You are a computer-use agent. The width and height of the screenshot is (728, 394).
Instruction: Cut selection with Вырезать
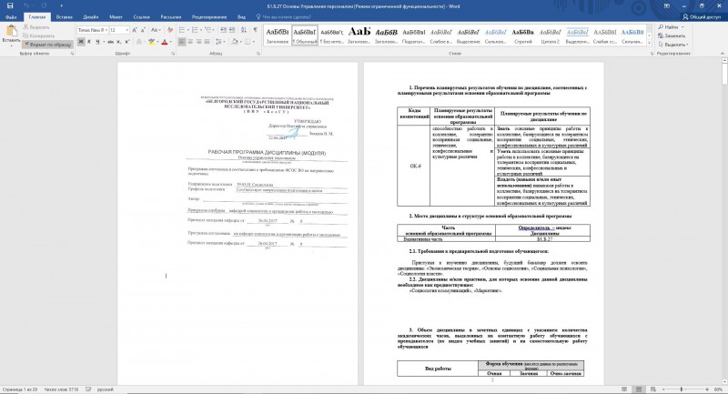tap(36, 27)
